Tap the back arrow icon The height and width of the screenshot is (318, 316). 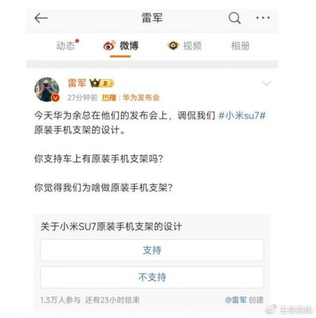click(x=41, y=18)
